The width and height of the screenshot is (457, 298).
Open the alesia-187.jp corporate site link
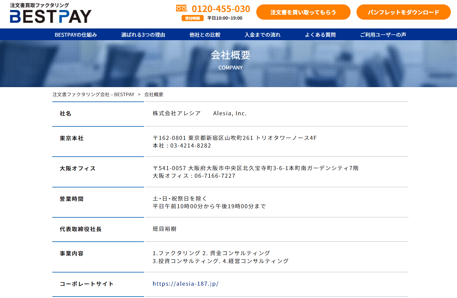point(185,284)
